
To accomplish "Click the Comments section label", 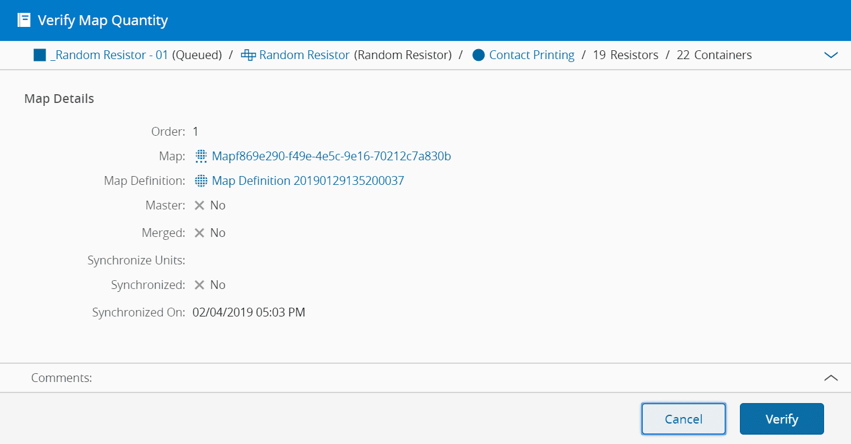I will [61, 378].
